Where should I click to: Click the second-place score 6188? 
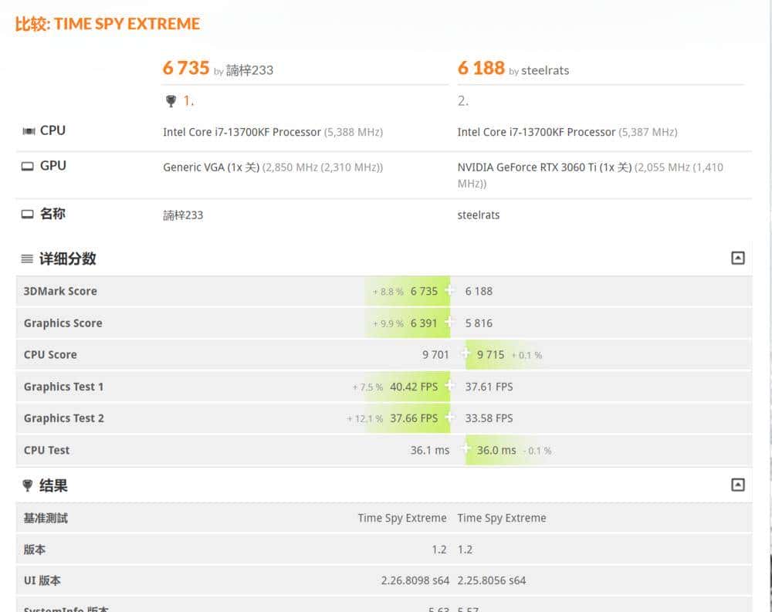coord(481,68)
